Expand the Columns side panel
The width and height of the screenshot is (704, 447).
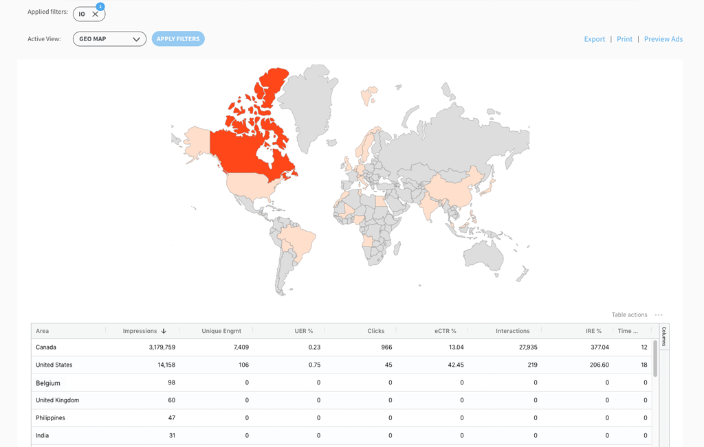(x=664, y=336)
